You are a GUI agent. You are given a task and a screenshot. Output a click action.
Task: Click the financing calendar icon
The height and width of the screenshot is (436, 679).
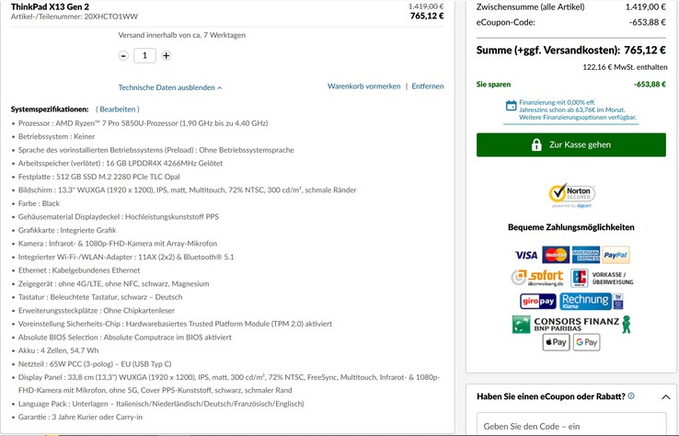coord(511,107)
